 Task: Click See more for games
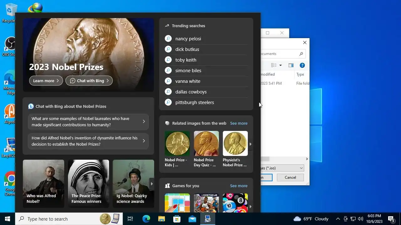point(239,186)
